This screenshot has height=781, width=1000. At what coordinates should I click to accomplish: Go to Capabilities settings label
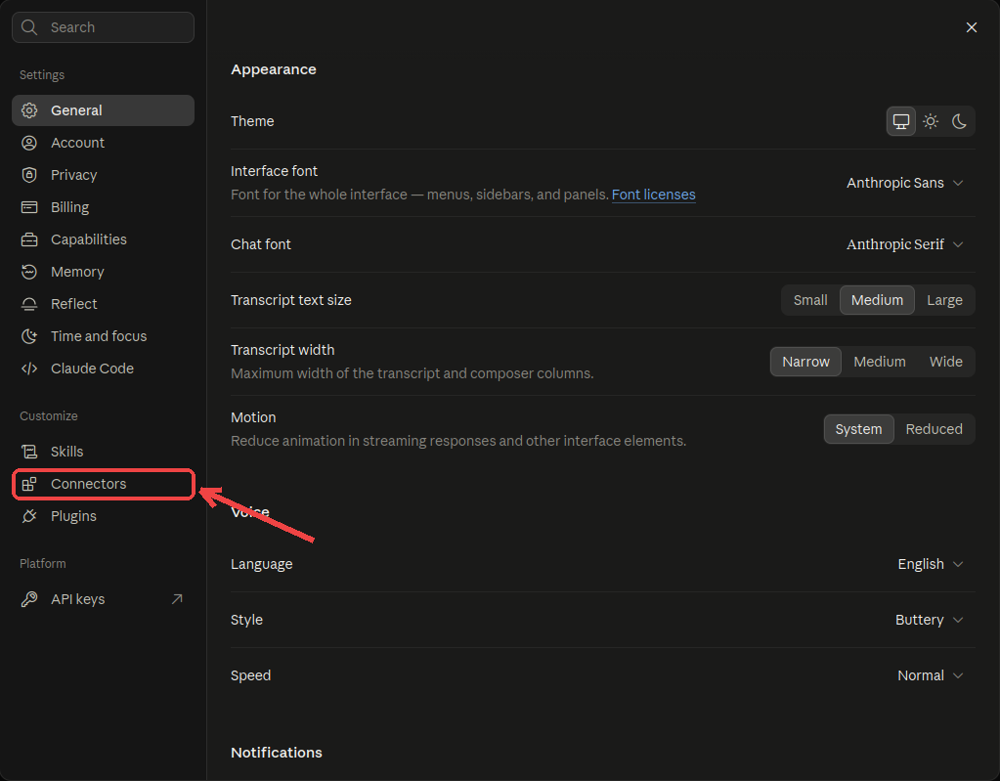click(89, 239)
